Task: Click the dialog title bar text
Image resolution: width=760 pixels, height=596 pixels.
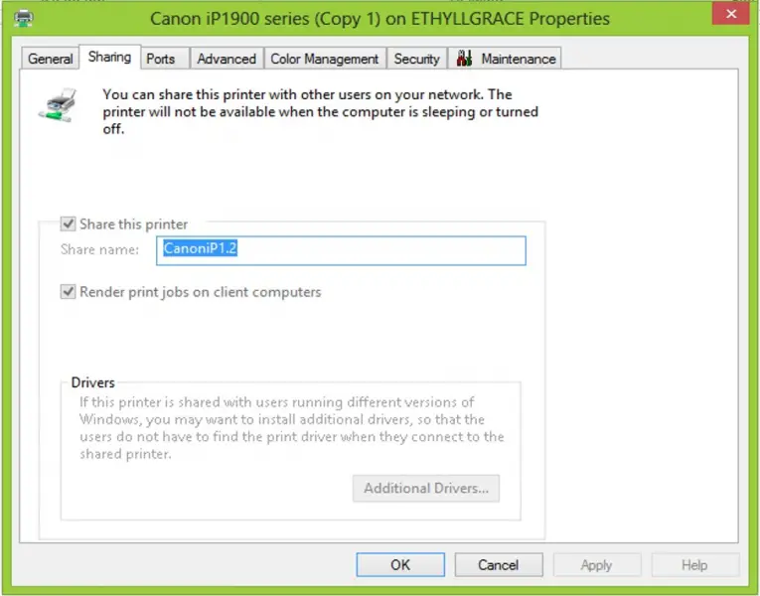Action: [x=380, y=19]
